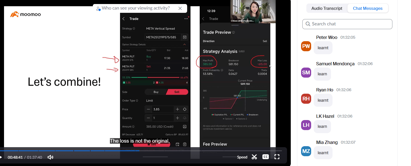Tap the option chain icon beside the symbol

tap(185, 37)
